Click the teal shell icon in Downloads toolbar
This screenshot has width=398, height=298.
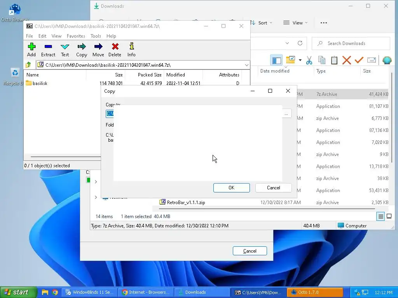tap(387, 60)
